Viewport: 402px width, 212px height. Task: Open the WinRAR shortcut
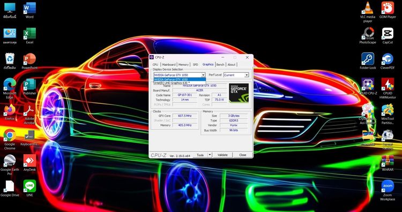point(388,163)
